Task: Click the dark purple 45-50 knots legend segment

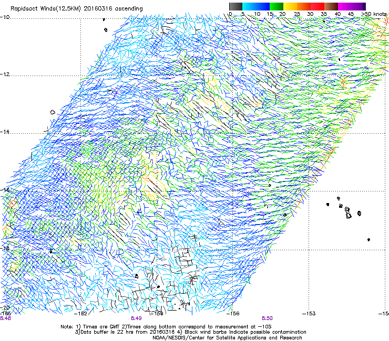Action: (359, 6)
